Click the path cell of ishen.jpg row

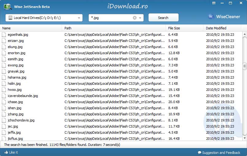[x=114, y=108]
